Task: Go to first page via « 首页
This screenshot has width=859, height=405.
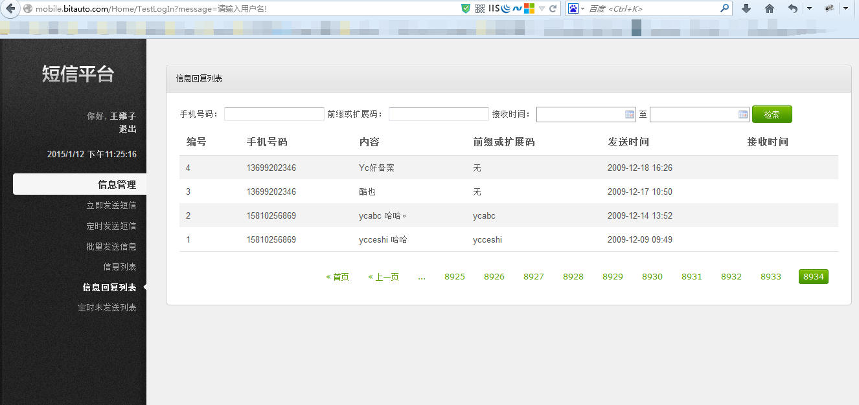Action: click(338, 277)
